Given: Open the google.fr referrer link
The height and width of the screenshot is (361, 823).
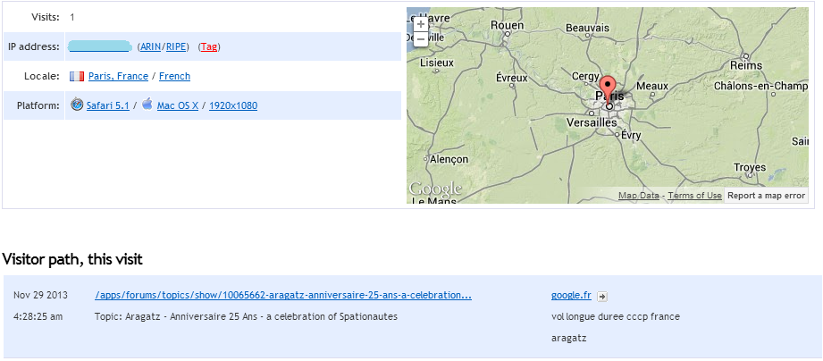Looking at the screenshot, I should coord(571,295).
